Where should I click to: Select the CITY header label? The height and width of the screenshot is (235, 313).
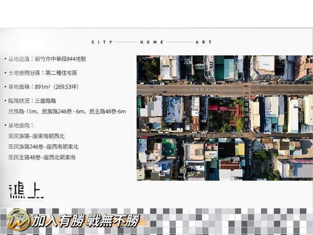coord(102,42)
